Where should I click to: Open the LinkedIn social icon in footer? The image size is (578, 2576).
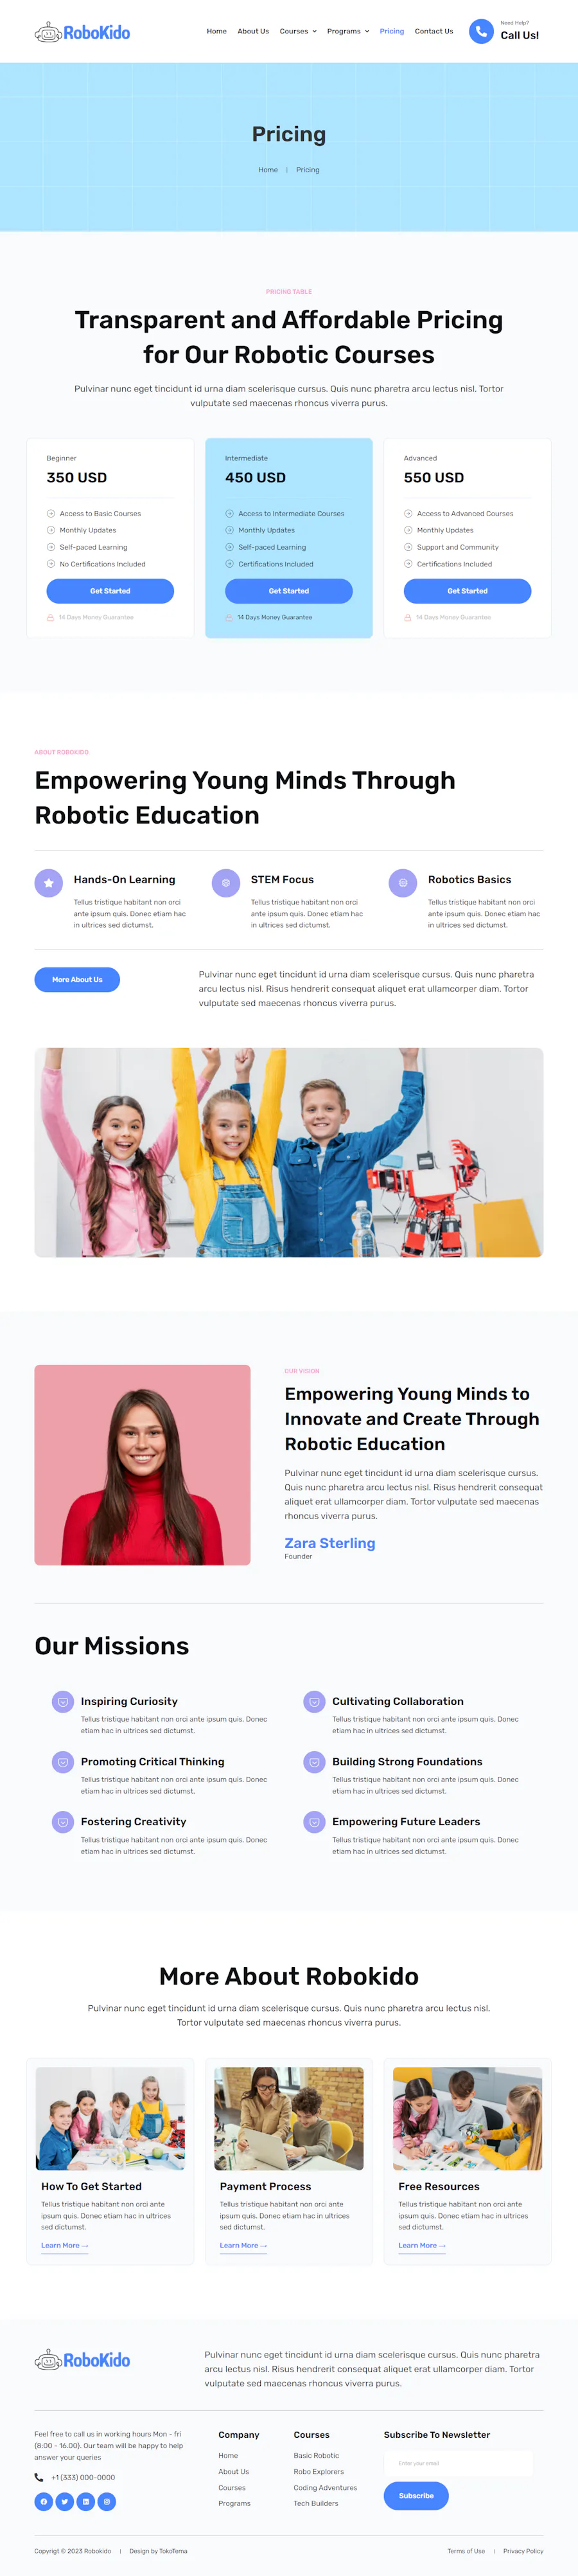click(x=86, y=2501)
